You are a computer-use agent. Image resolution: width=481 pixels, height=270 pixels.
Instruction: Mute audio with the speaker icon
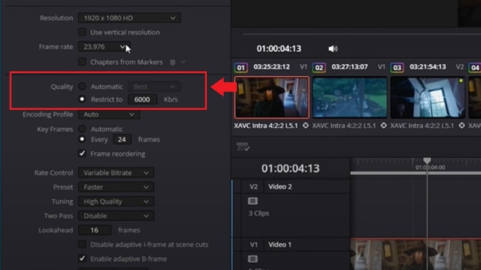(x=333, y=49)
